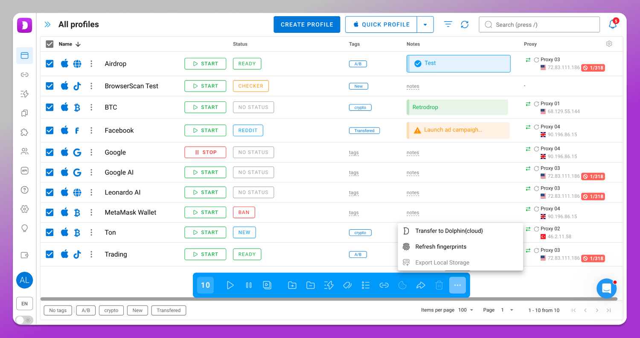Expand the sidebar with double chevron
Screen dimensions: 640x338
click(x=47, y=25)
